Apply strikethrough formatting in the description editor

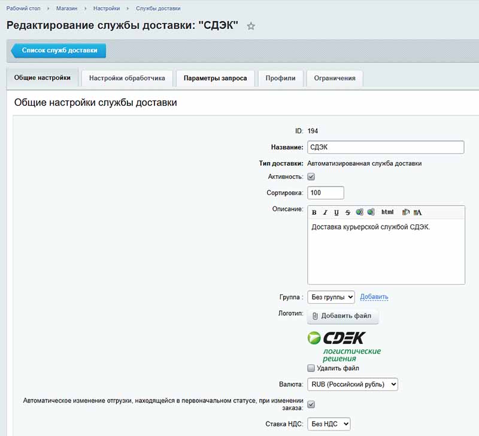point(347,212)
